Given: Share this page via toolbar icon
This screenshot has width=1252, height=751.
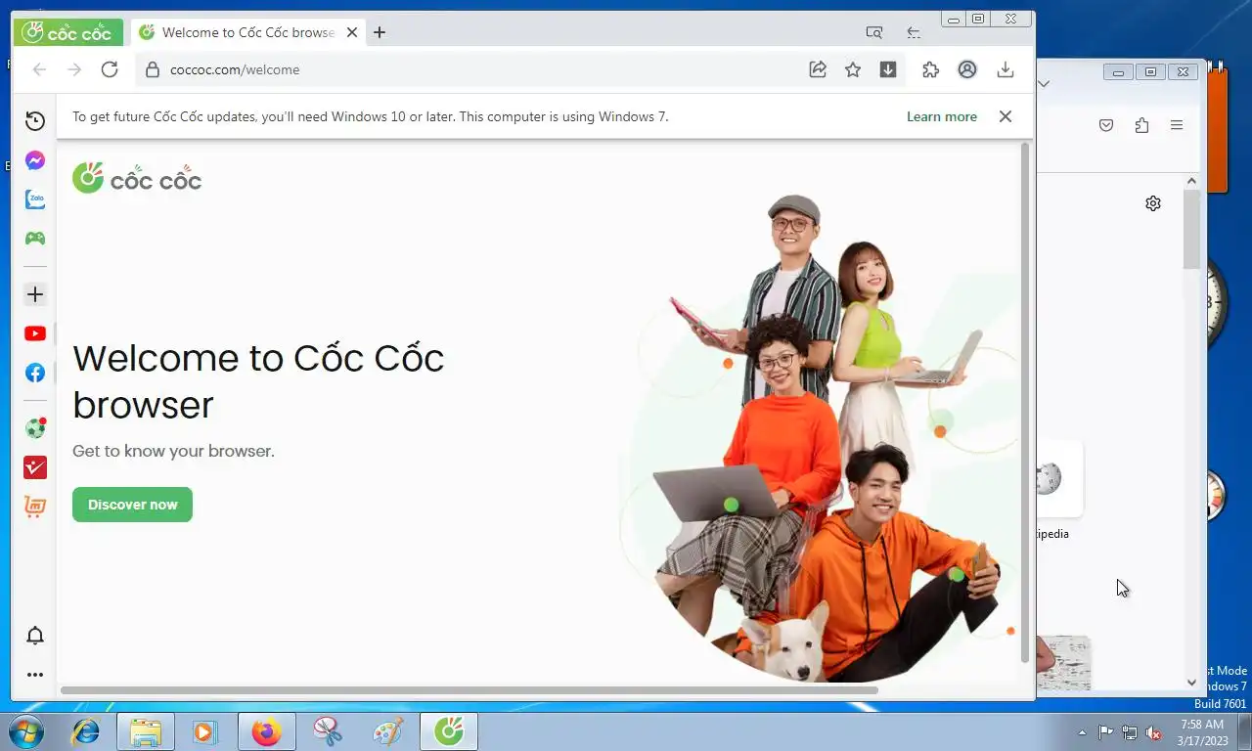Looking at the screenshot, I should [818, 69].
